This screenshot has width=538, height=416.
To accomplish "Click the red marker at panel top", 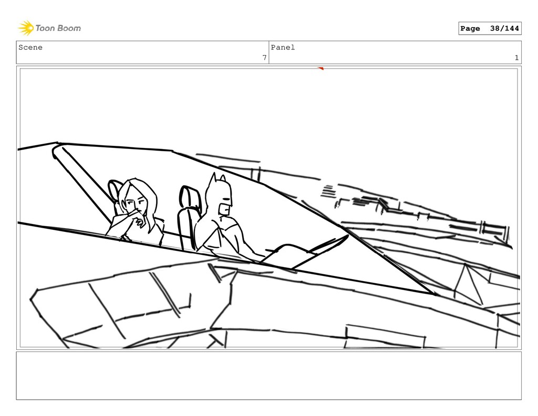I will 321,69.
